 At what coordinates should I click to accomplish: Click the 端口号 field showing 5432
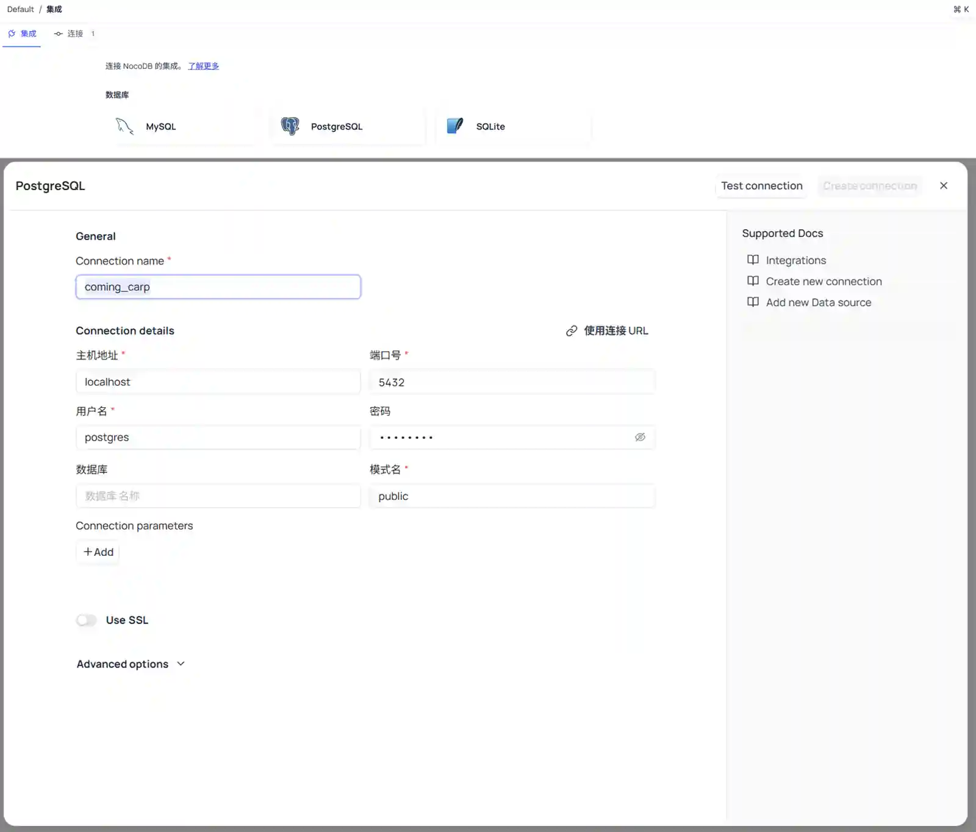(x=512, y=382)
